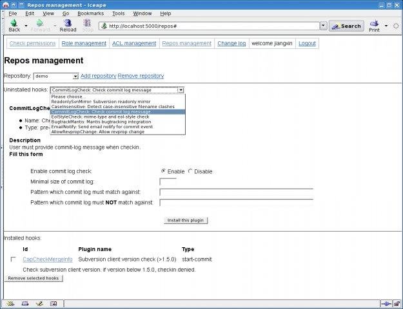Click Install this plugin button
The image size is (403, 309).
[186, 220]
